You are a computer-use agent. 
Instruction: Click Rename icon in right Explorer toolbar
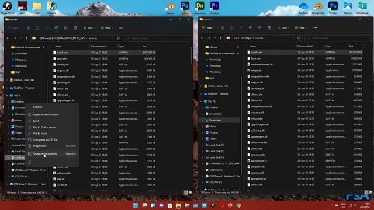click(251, 28)
